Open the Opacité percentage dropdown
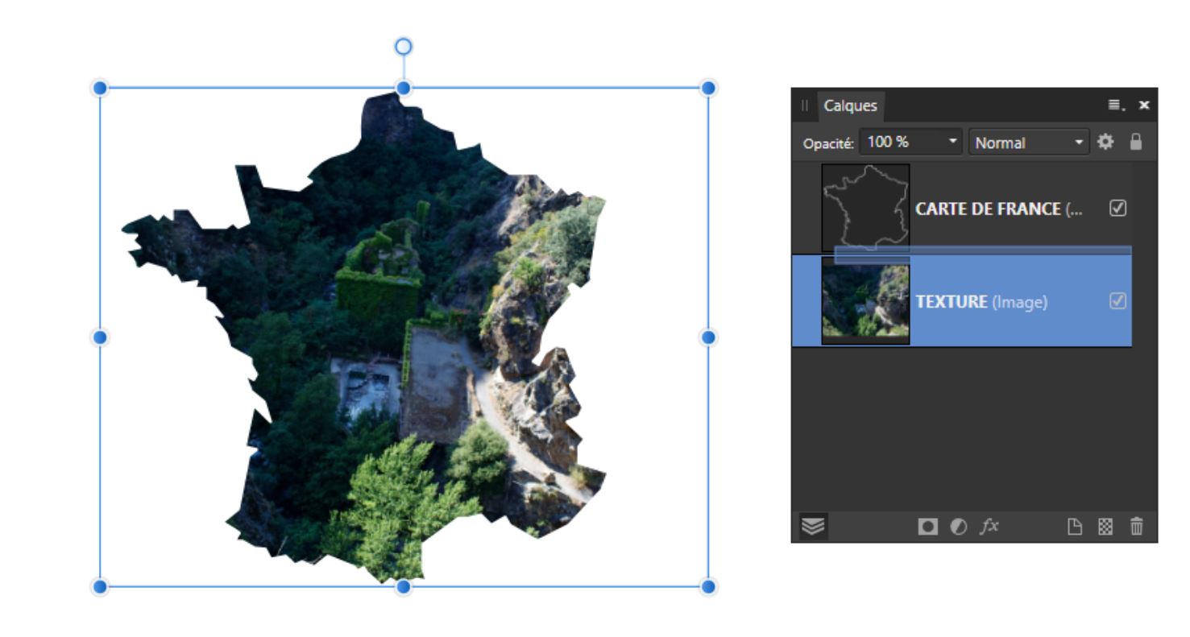This screenshot has height=637, width=1190. pyautogui.click(x=953, y=142)
